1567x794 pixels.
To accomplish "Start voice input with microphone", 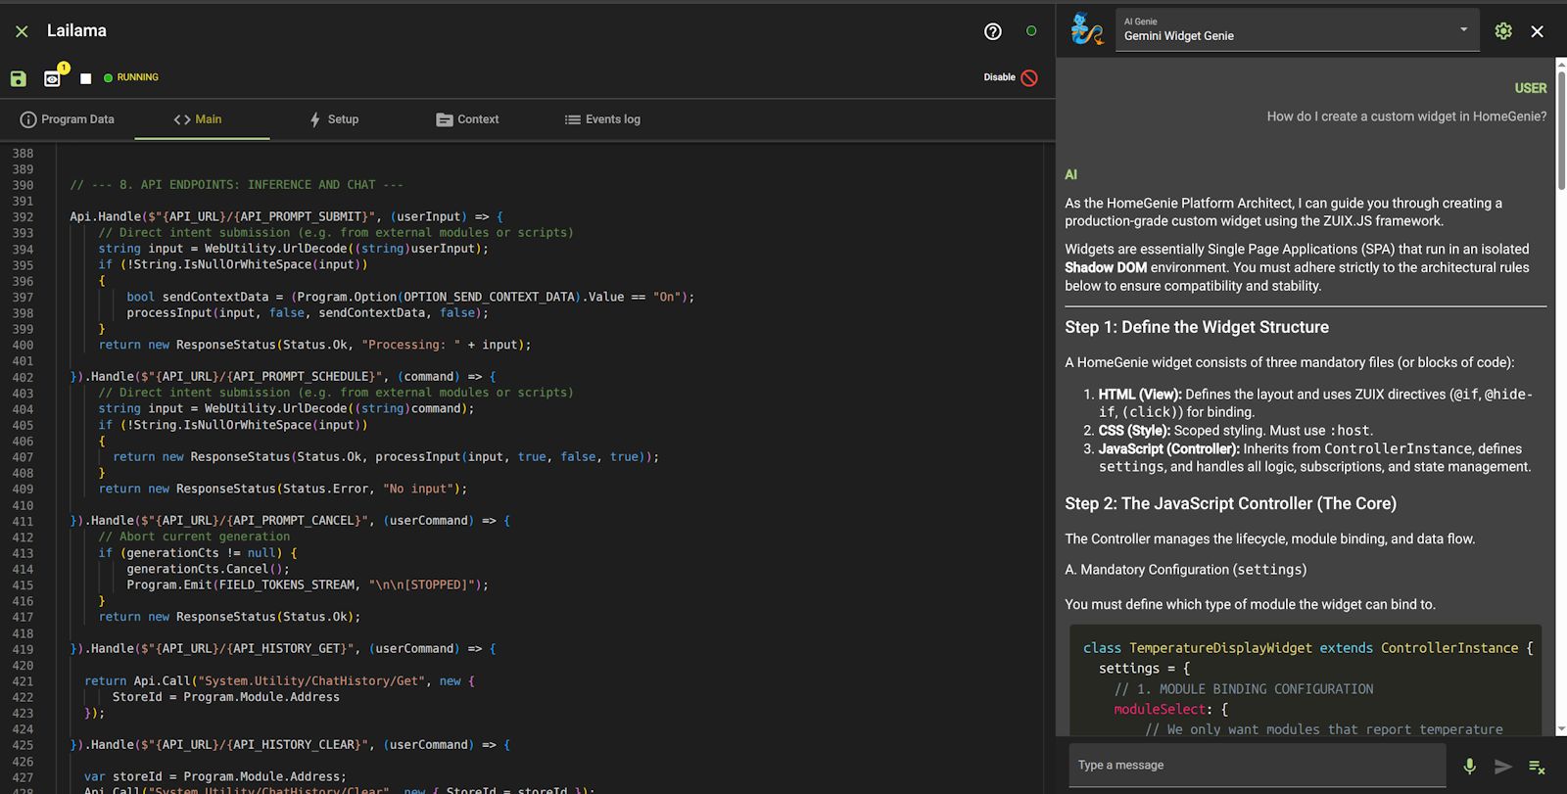I will (x=1469, y=767).
